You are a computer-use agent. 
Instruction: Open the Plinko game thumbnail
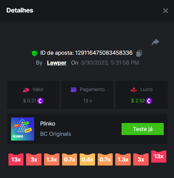(x=22, y=129)
